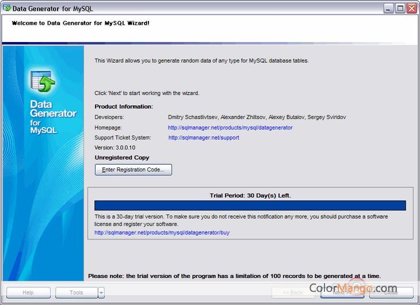420x305 pixels.
Task: Expand the Tools dropdown arrow
Action: pyautogui.click(x=101, y=292)
